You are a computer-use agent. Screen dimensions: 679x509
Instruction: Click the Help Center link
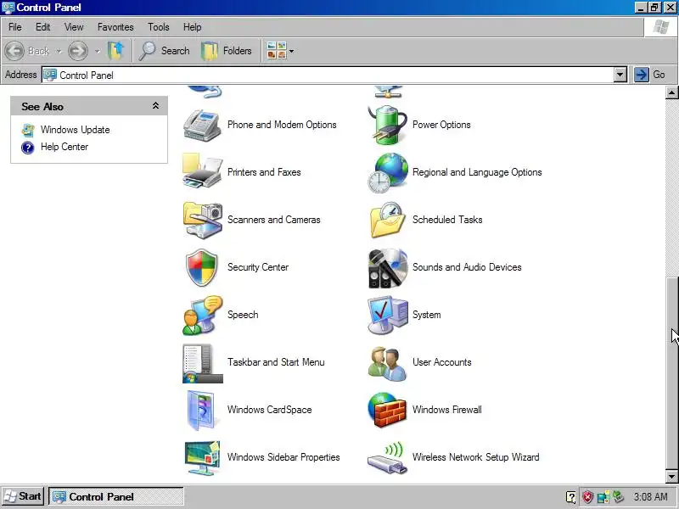[x=65, y=147]
